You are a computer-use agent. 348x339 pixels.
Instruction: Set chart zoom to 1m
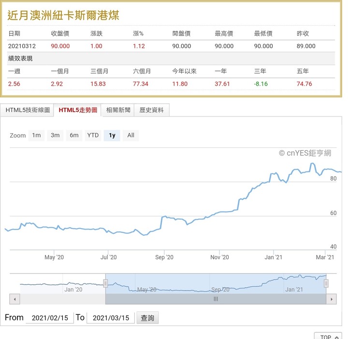36,136
